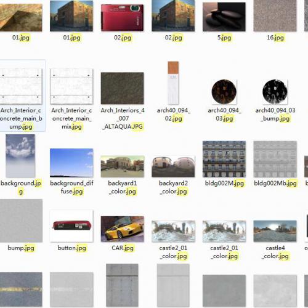
Task: Select the arch40_094_02.jpg tall thumbnail
Action: 173,83
